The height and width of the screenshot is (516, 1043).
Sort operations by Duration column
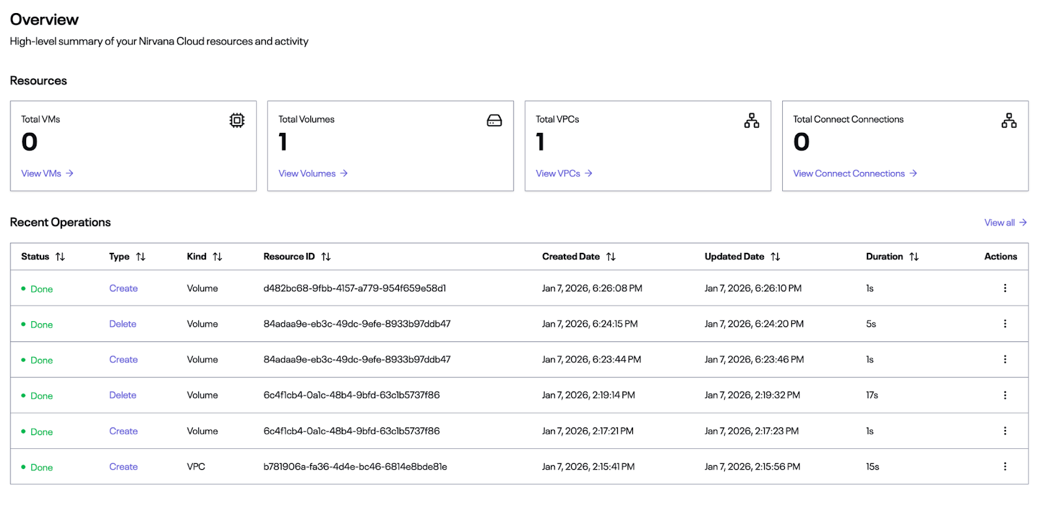[914, 257]
